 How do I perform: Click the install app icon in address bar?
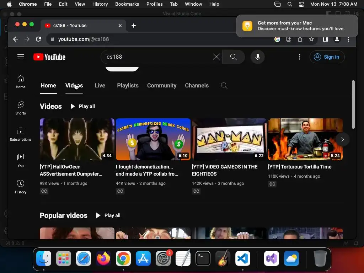click(x=289, y=39)
